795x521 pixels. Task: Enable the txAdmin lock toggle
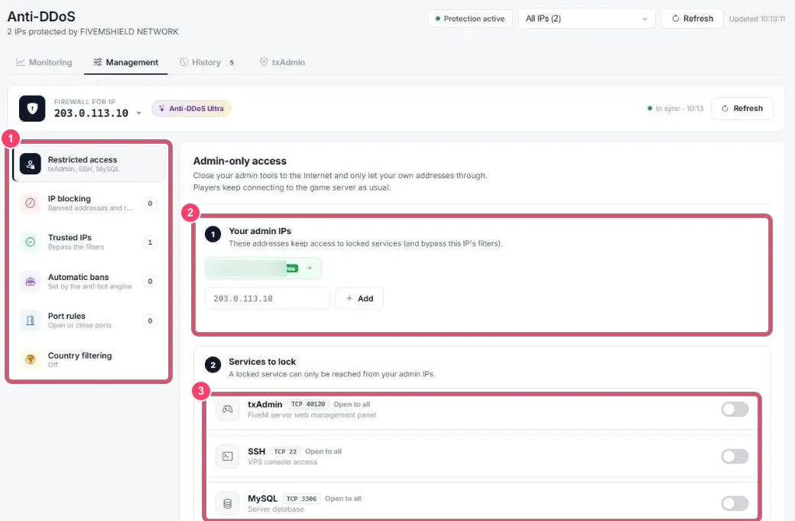click(735, 409)
